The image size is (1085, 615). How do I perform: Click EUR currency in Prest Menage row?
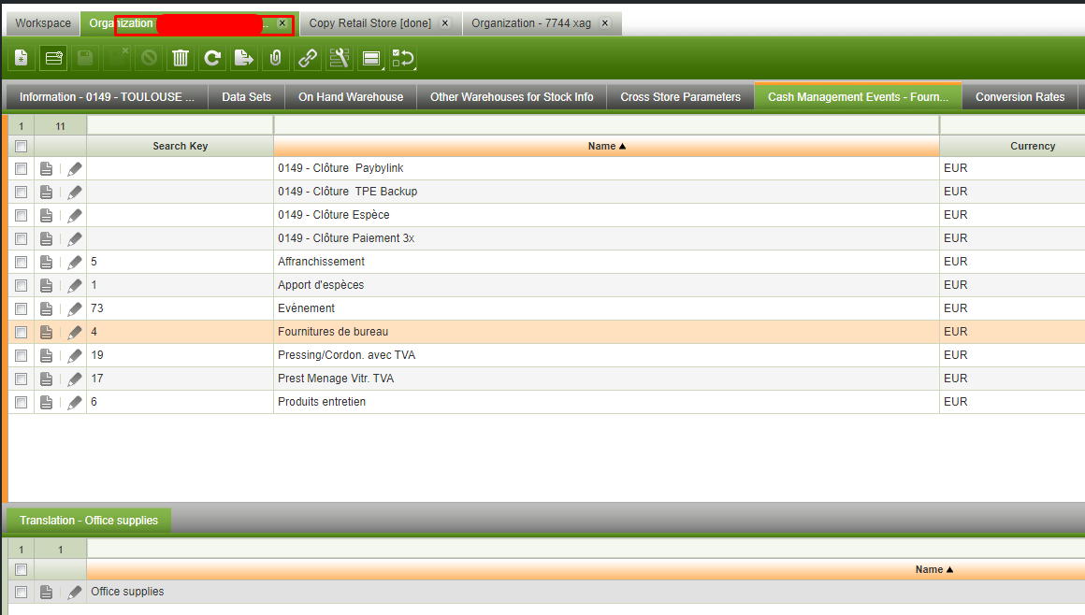pos(1013,379)
